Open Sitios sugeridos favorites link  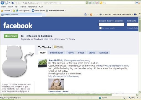pos(23,11)
